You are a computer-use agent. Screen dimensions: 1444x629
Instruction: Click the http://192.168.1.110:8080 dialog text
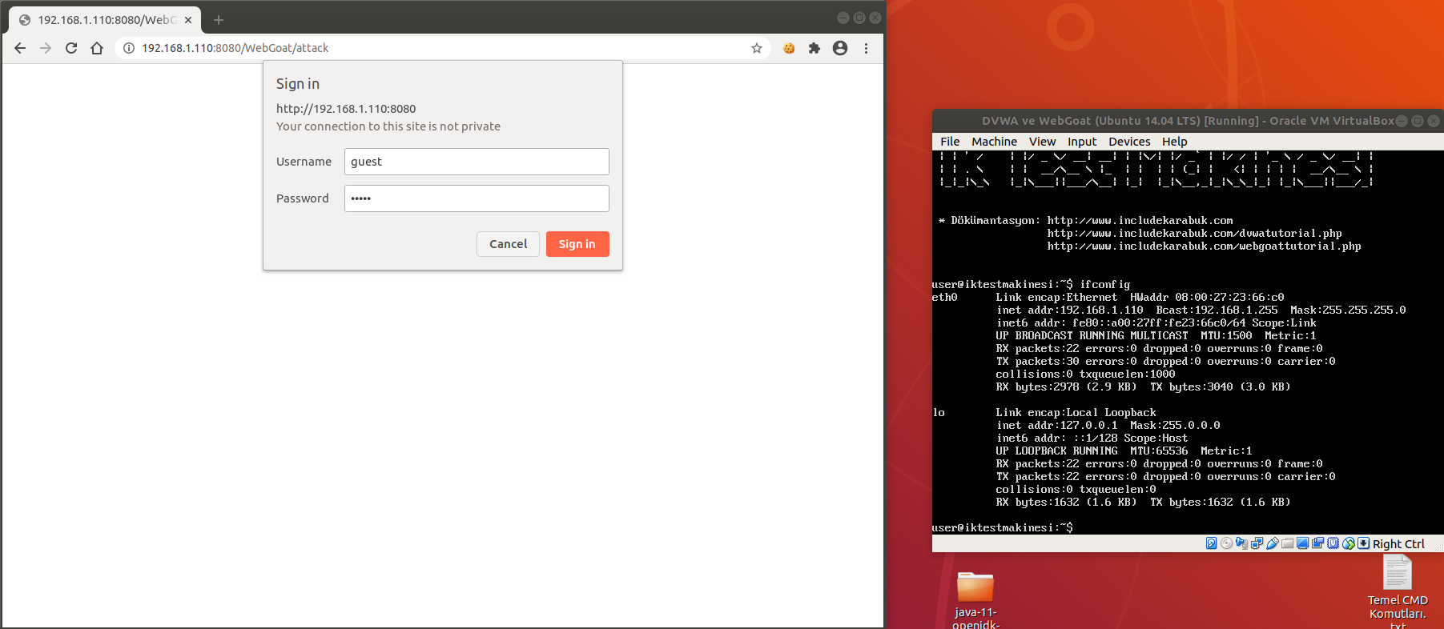[346, 109]
